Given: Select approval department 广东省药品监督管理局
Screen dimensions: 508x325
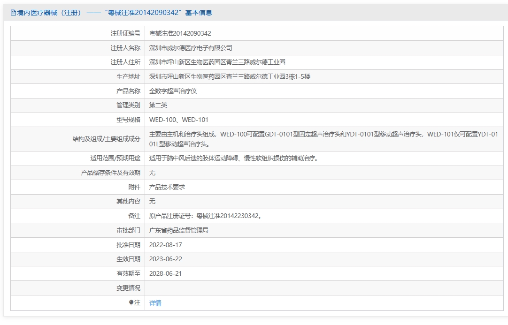Looking at the screenshot, I should pos(179,230).
